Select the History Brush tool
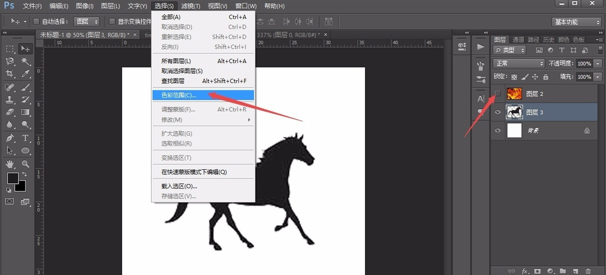606x275 pixels. coord(26,100)
